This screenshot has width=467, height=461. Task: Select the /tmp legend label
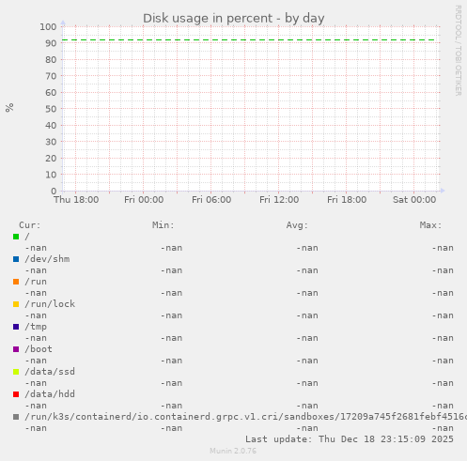(x=36, y=327)
